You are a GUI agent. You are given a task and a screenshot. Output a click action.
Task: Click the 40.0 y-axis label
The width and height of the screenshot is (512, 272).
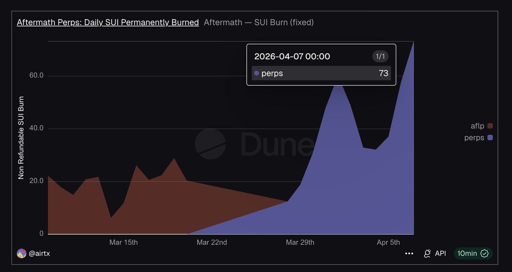click(x=36, y=129)
